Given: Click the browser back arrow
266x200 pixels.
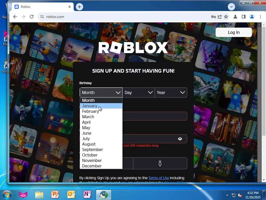Looking at the screenshot, I should click(15, 17).
